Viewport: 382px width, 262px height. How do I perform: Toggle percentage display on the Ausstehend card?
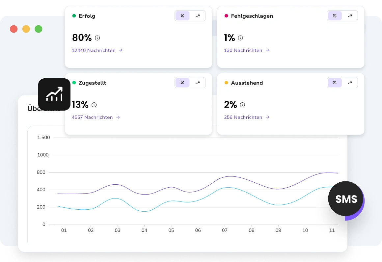335,83
